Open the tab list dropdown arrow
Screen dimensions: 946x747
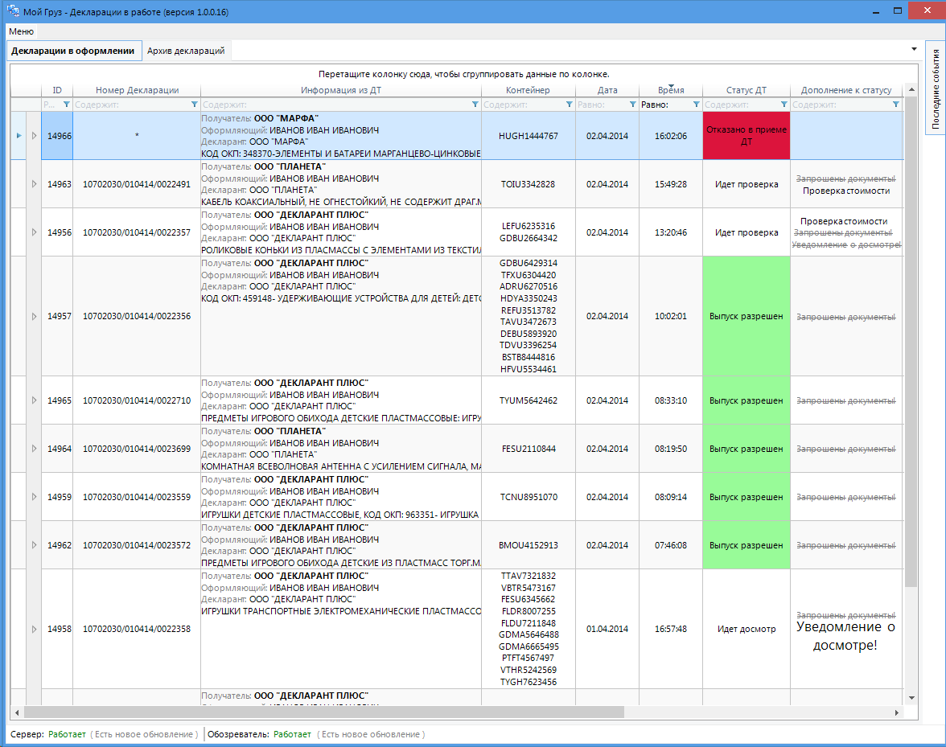pos(914,49)
